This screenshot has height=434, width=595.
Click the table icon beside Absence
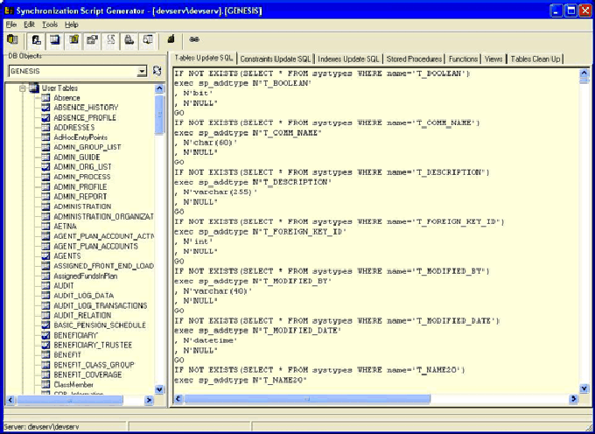pyautogui.click(x=45, y=98)
